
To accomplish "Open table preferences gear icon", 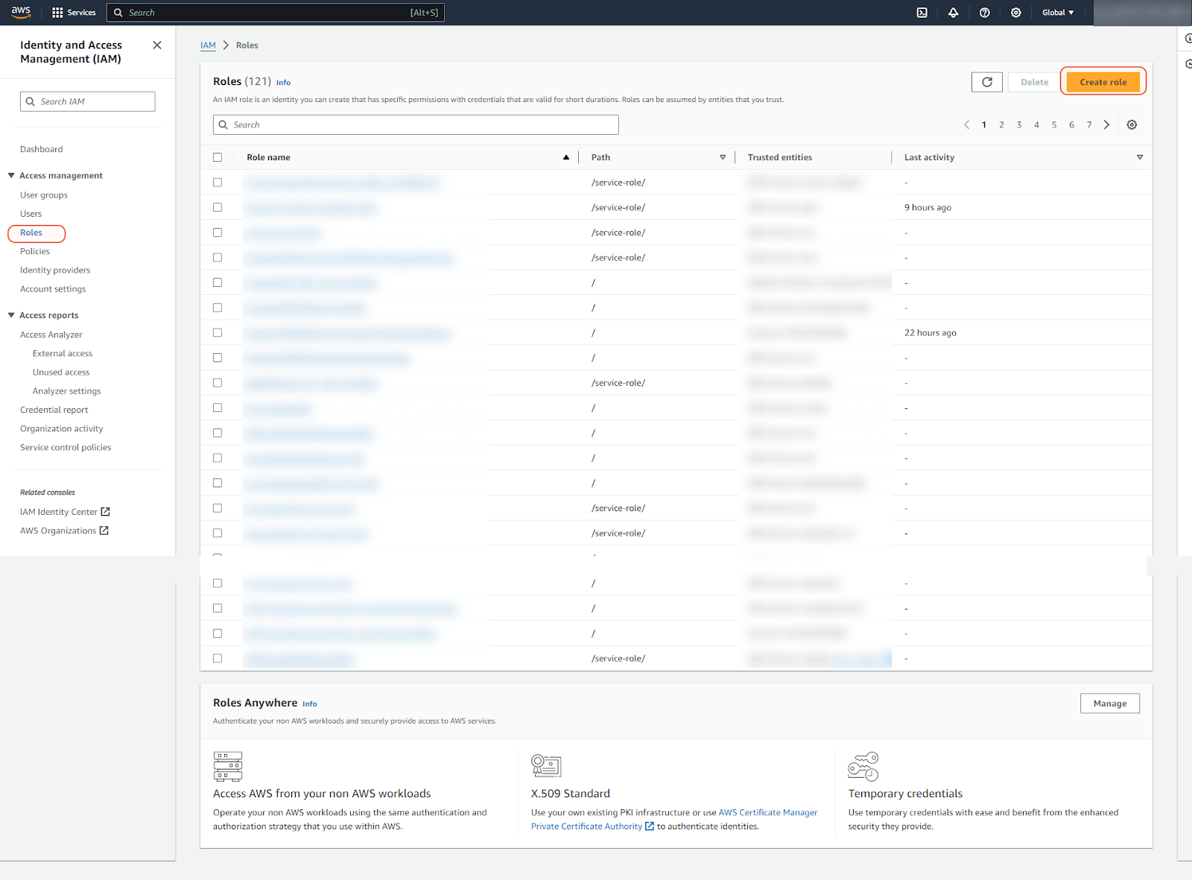I will [1132, 125].
